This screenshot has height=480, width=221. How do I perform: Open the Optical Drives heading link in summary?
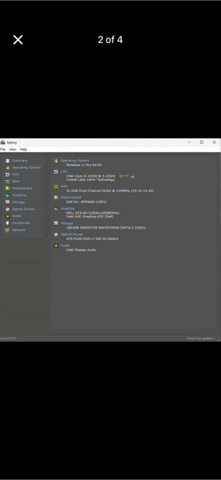72,234
